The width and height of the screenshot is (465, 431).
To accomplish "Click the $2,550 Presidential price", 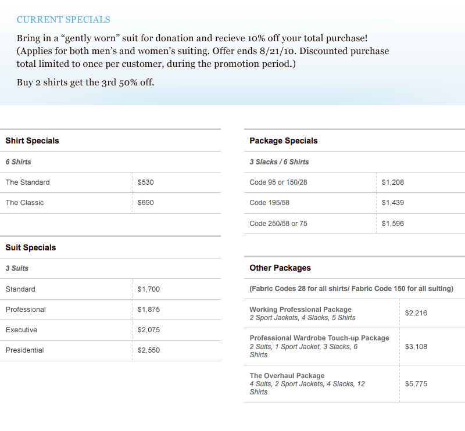I will point(148,350).
